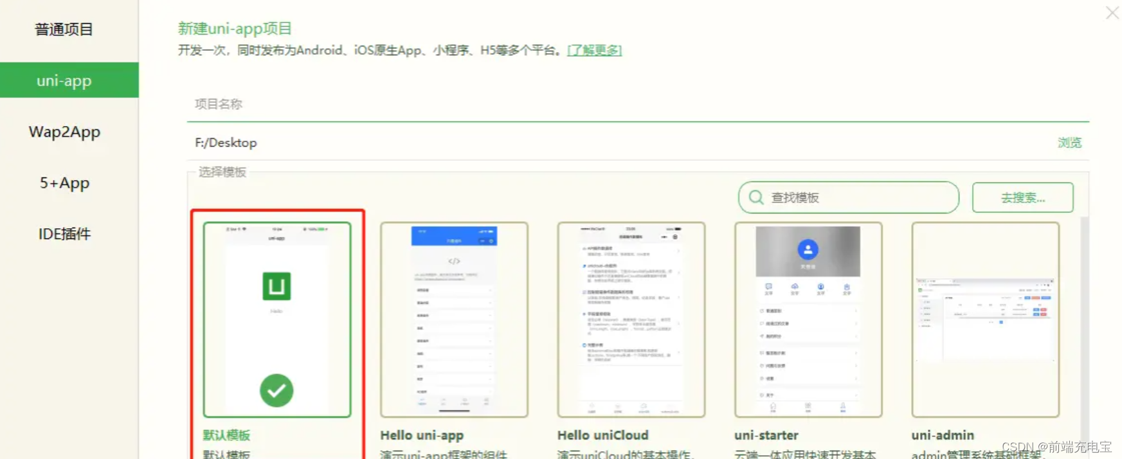Click the Hello uniCloud label
This screenshot has height=459, width=1122.
tap(603, 435)
